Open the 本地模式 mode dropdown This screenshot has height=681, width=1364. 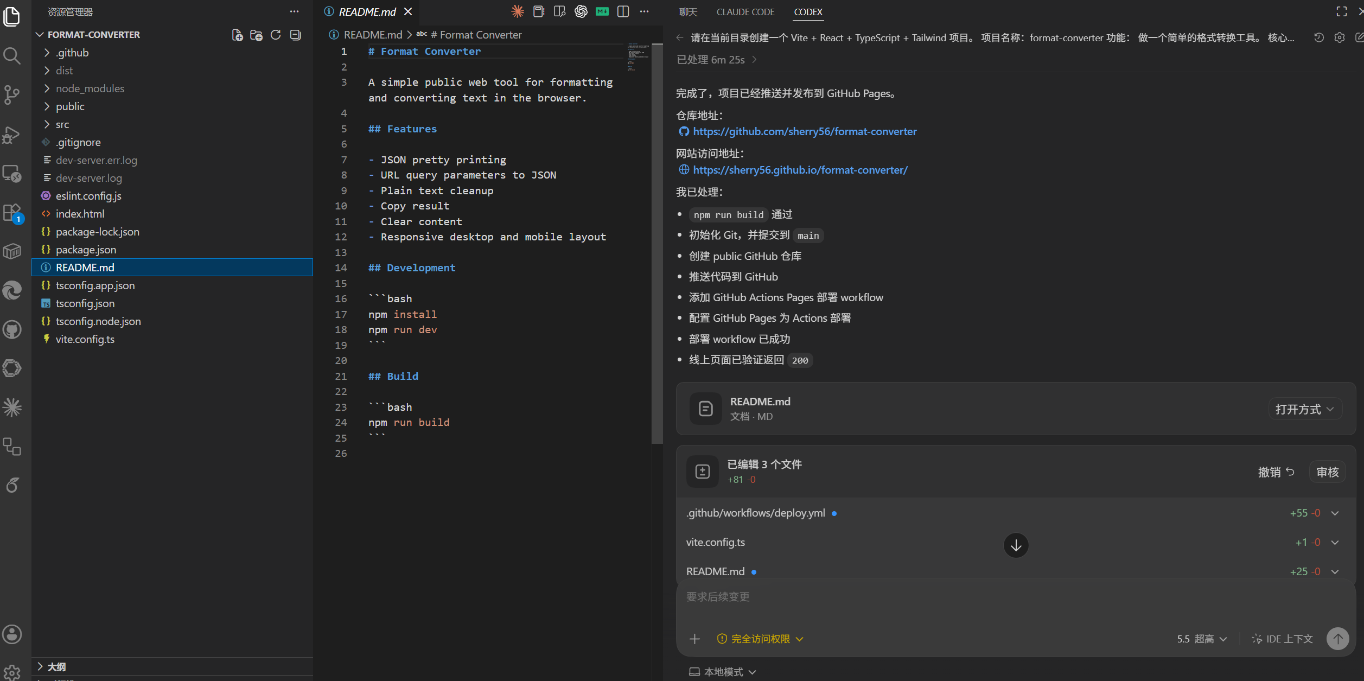(x=722, y=672)
